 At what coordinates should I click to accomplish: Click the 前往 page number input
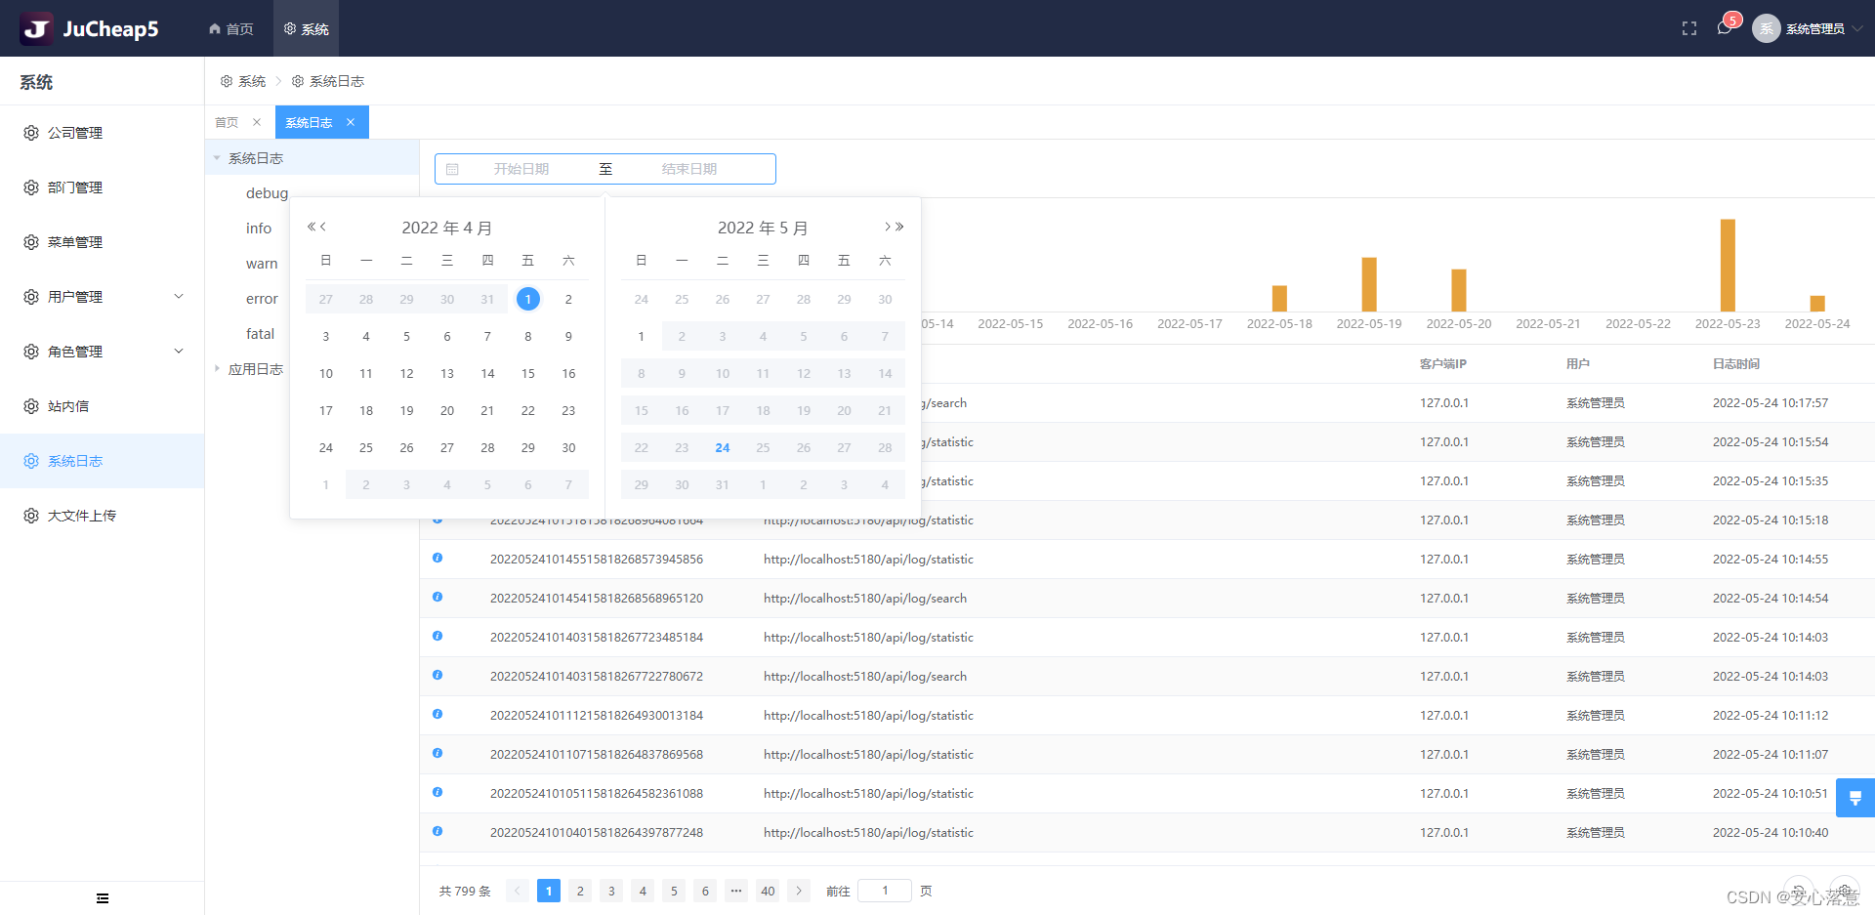pos(885,891)
